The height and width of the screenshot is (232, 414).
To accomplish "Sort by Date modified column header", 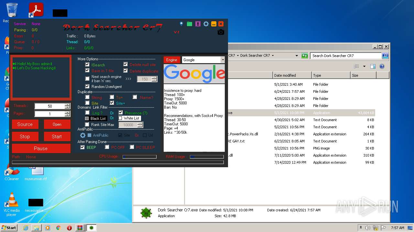I will [x=292, y=75].
